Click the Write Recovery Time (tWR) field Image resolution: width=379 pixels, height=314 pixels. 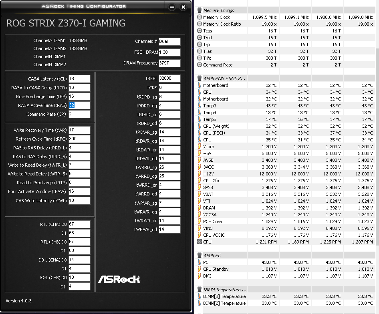click(79, 130)
